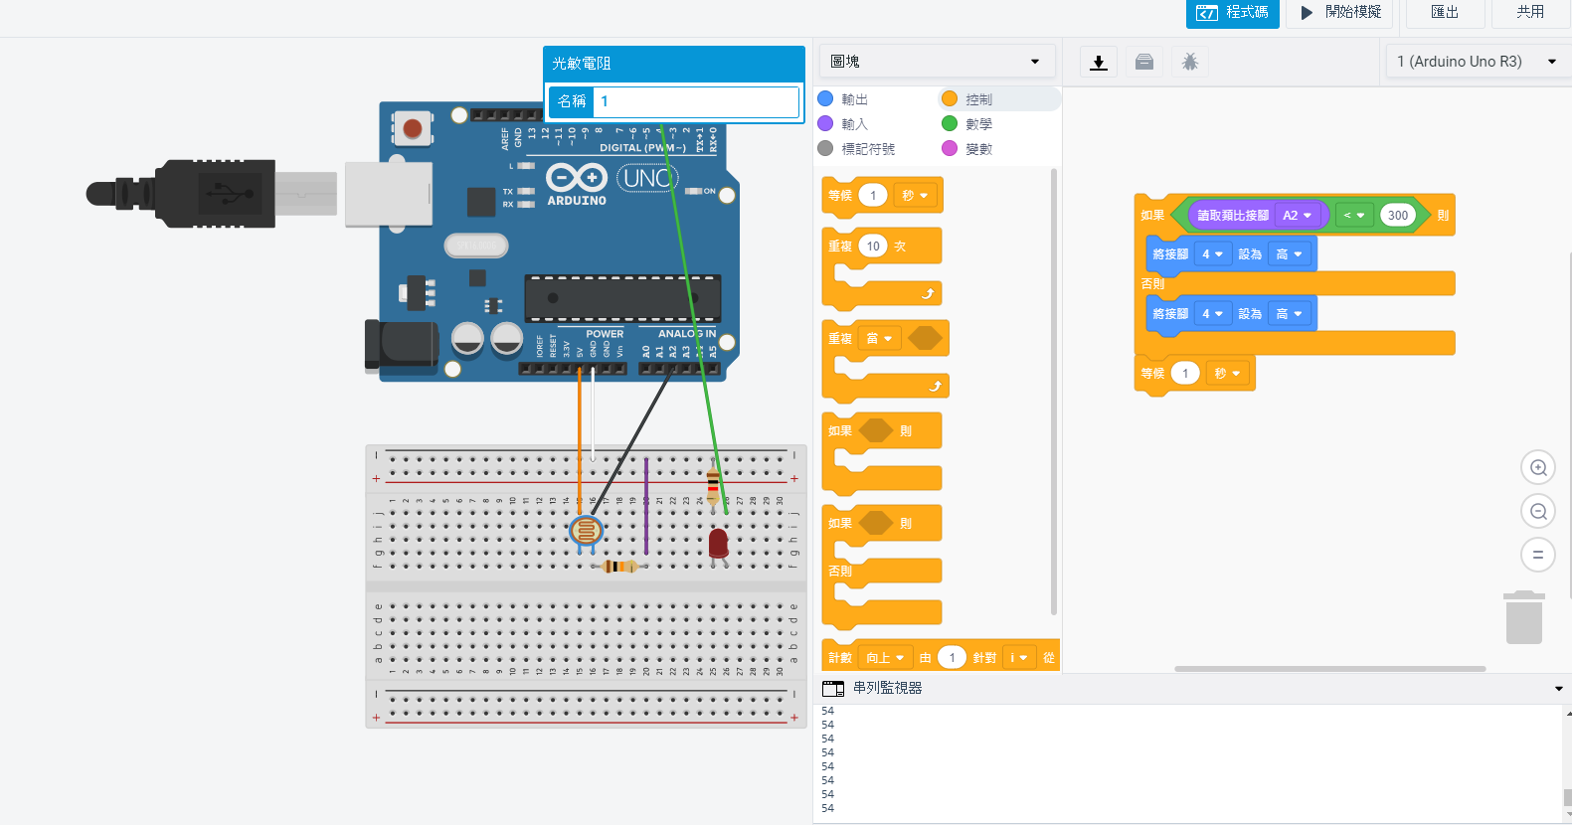Open the libraries icon in code toolbar
The width and height of the screenshot is (1572, 825).
point(1144,63)
